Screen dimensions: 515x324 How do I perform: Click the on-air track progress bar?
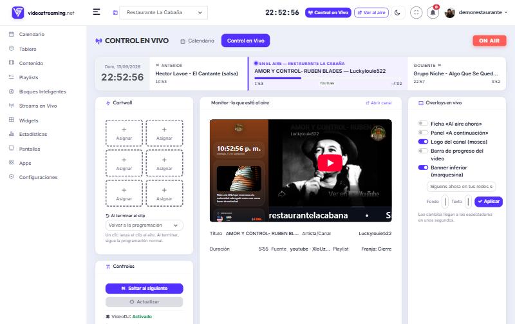328,78
